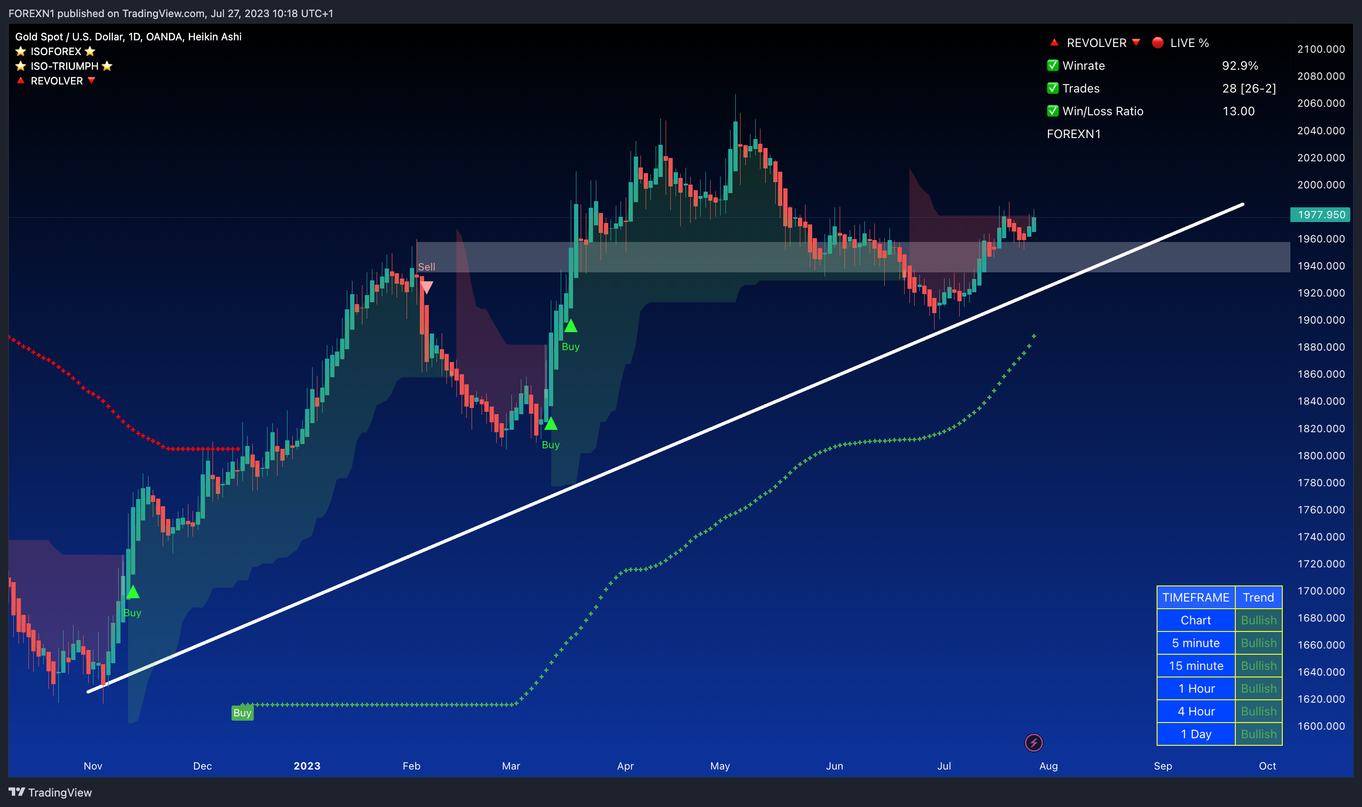Click the 2023 label on time axis
This screenshot has width=1362, height=807.
point(306,766)
